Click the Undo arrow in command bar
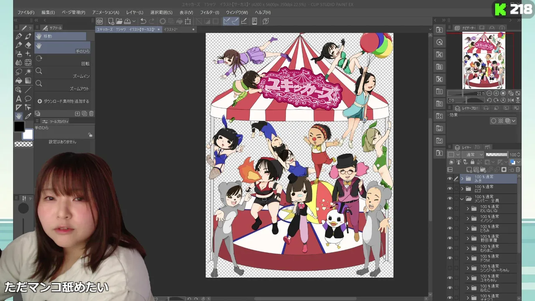This screenshot has height=301, width=535. tap(143, 21)
